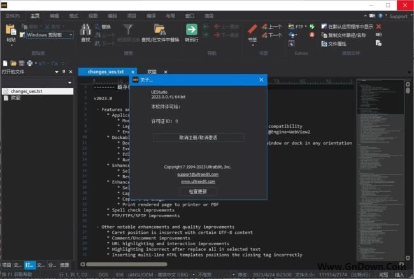The image size is (414, 279).
Task: Click the 检查更新 button in About dialog
Action: pyautogui.click(x=198, y=191)
